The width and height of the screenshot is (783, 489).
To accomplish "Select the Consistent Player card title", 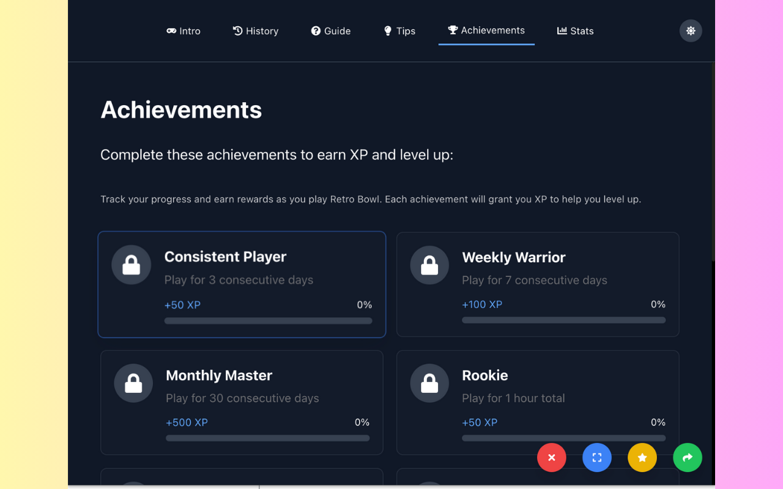I will point(225,257).
